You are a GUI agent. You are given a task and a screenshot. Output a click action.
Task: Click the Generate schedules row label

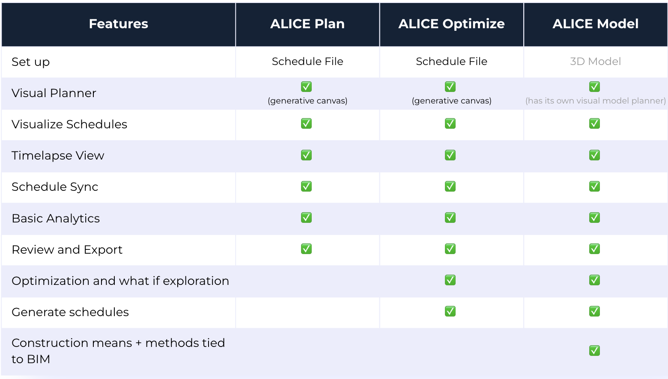point(70,312)
